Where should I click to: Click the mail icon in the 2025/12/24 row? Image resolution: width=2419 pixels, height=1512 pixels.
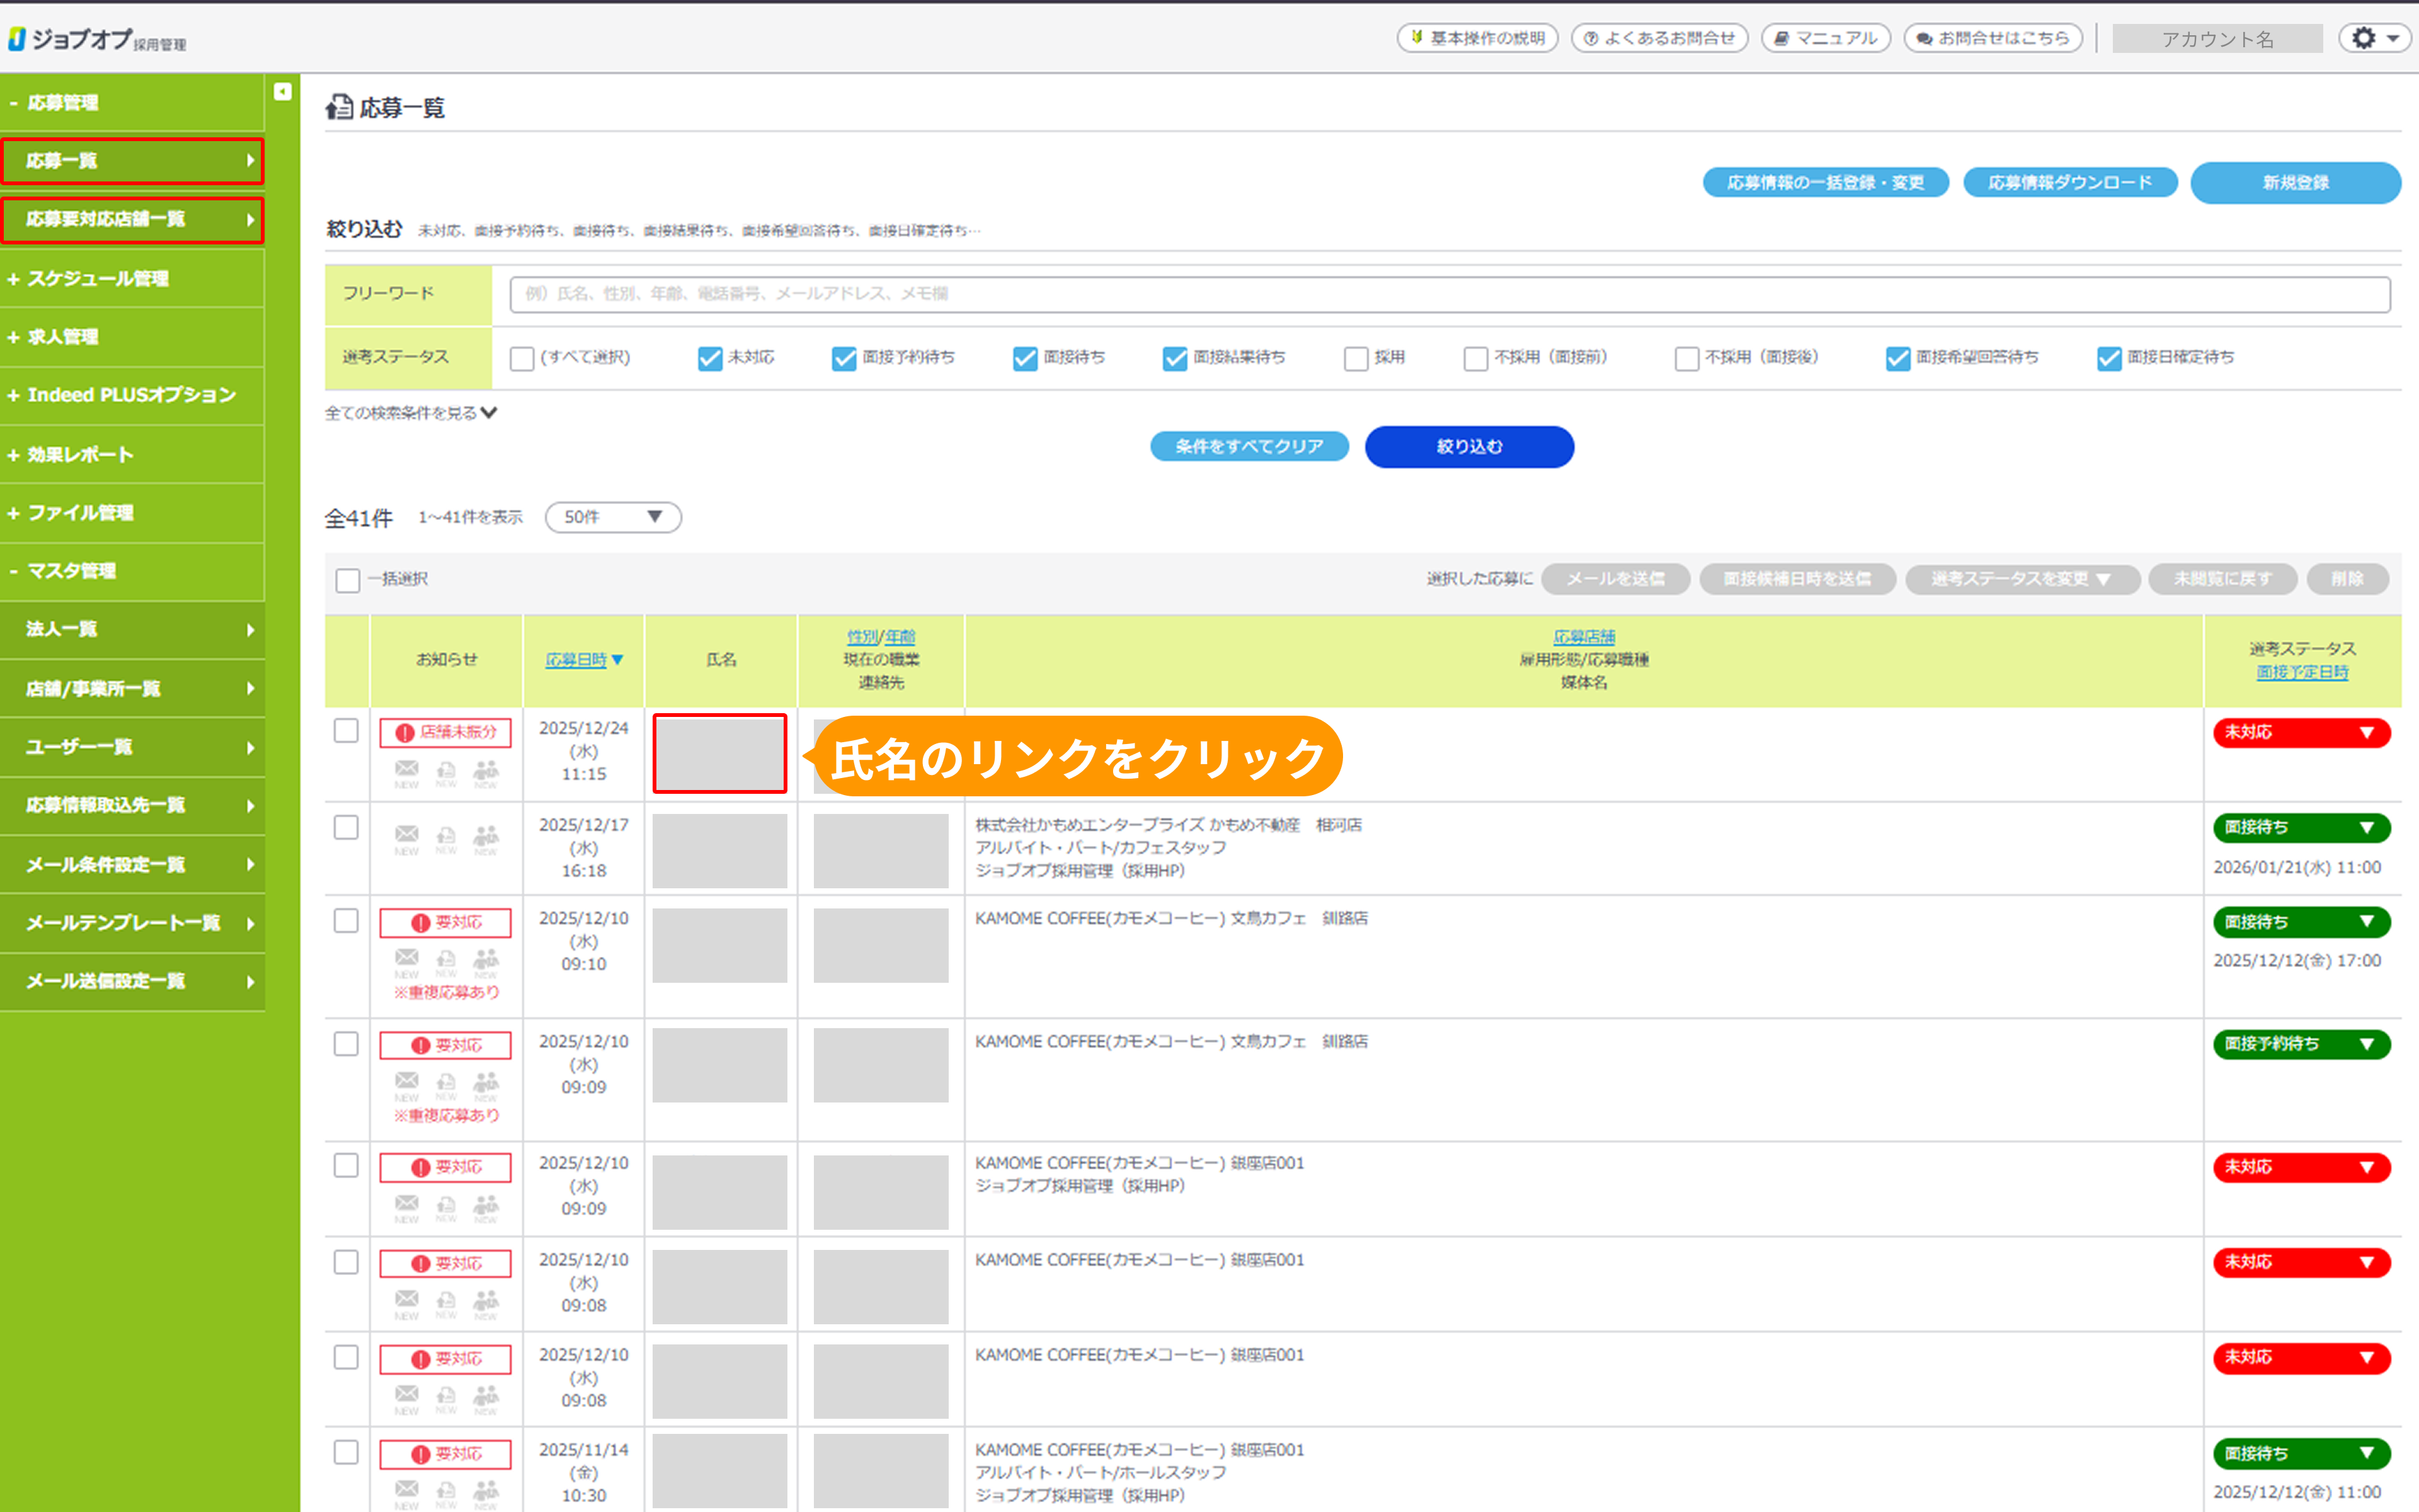tap(407, 769)
